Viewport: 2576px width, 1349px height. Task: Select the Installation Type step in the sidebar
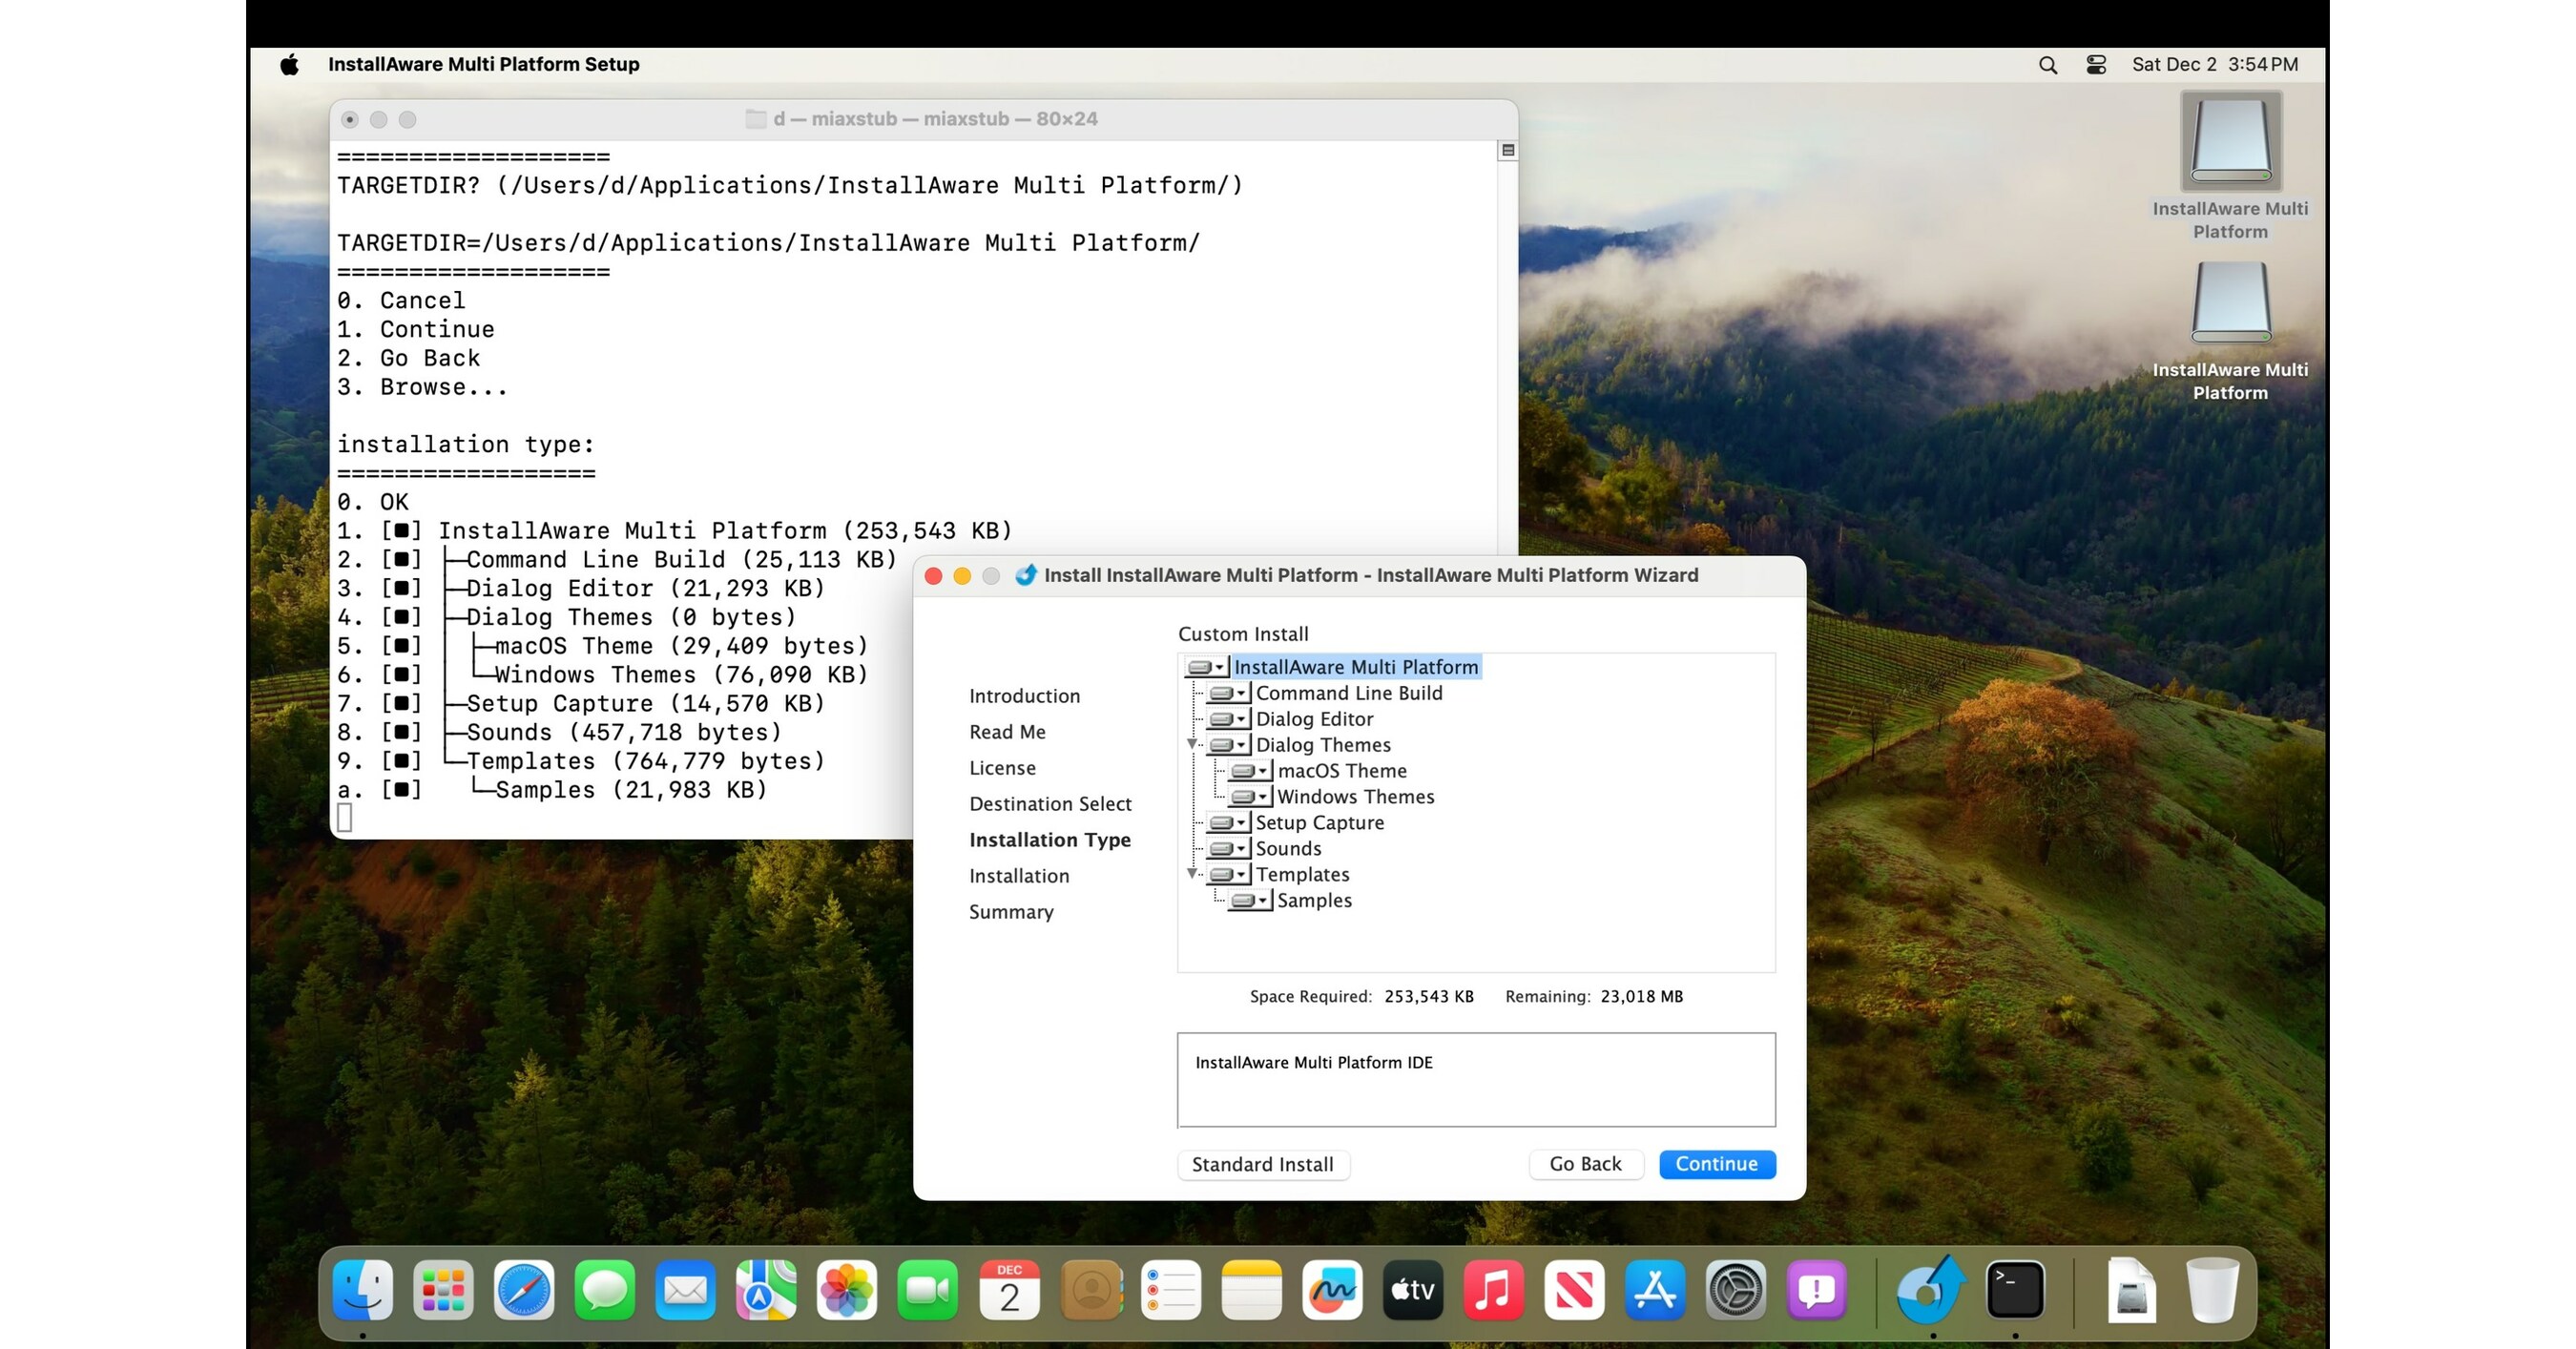(1050, 840)
